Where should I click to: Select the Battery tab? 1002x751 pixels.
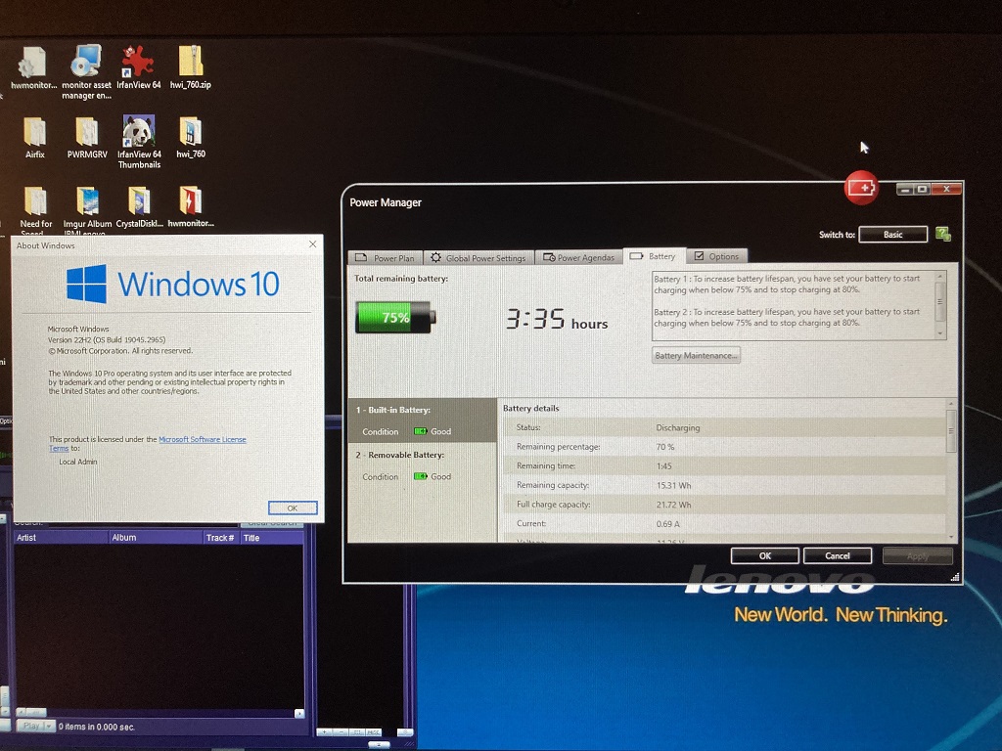click(x=653, y=256)
